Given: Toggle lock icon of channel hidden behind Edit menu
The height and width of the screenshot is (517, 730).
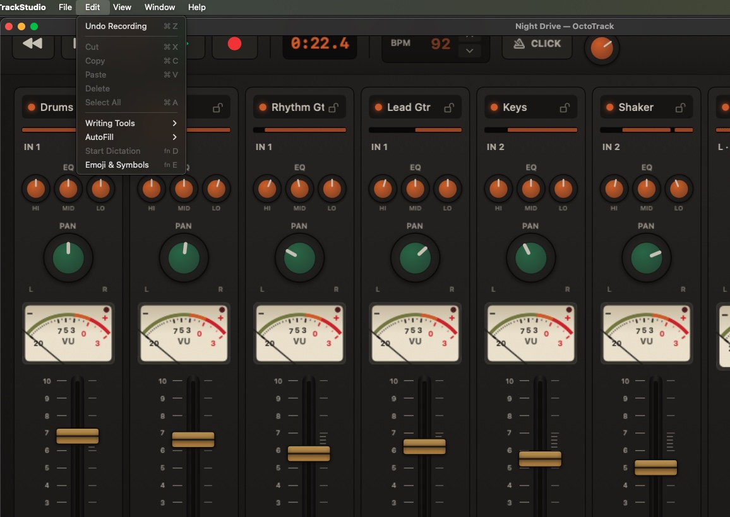Looking at the screenshot, I should click(217, 108).
